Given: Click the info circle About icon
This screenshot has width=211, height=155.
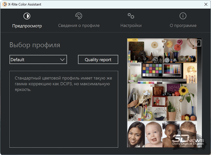Looking at the screenshot, I should point(183,16).
